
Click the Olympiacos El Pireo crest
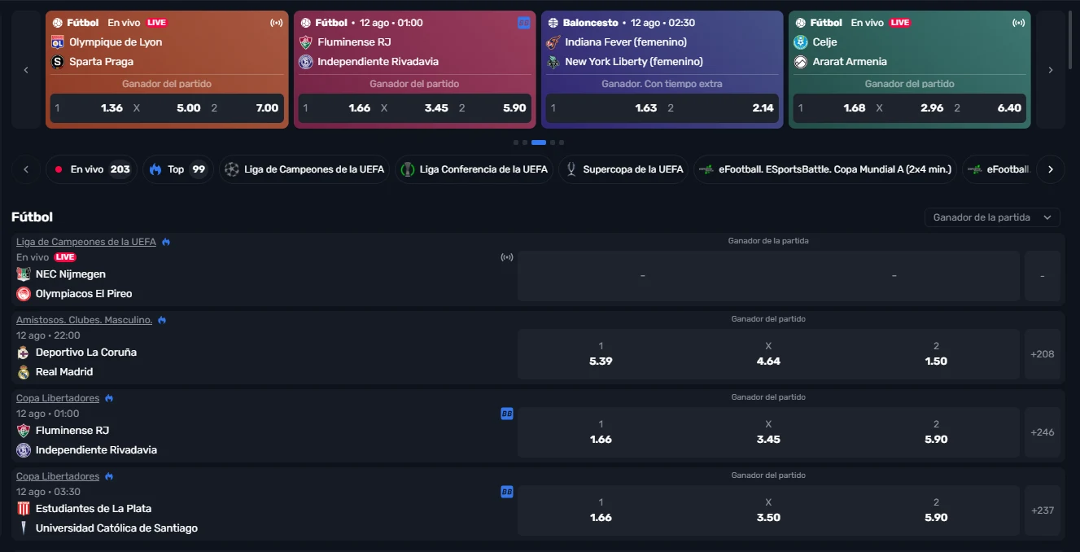(x=24, y=294)
